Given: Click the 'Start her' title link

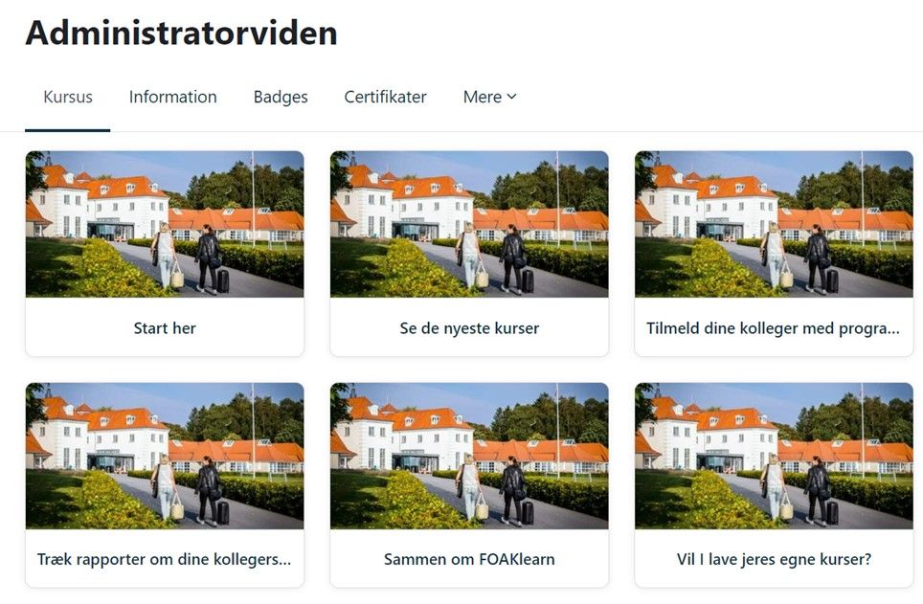Looking at the screenshot, I should 165,328.
